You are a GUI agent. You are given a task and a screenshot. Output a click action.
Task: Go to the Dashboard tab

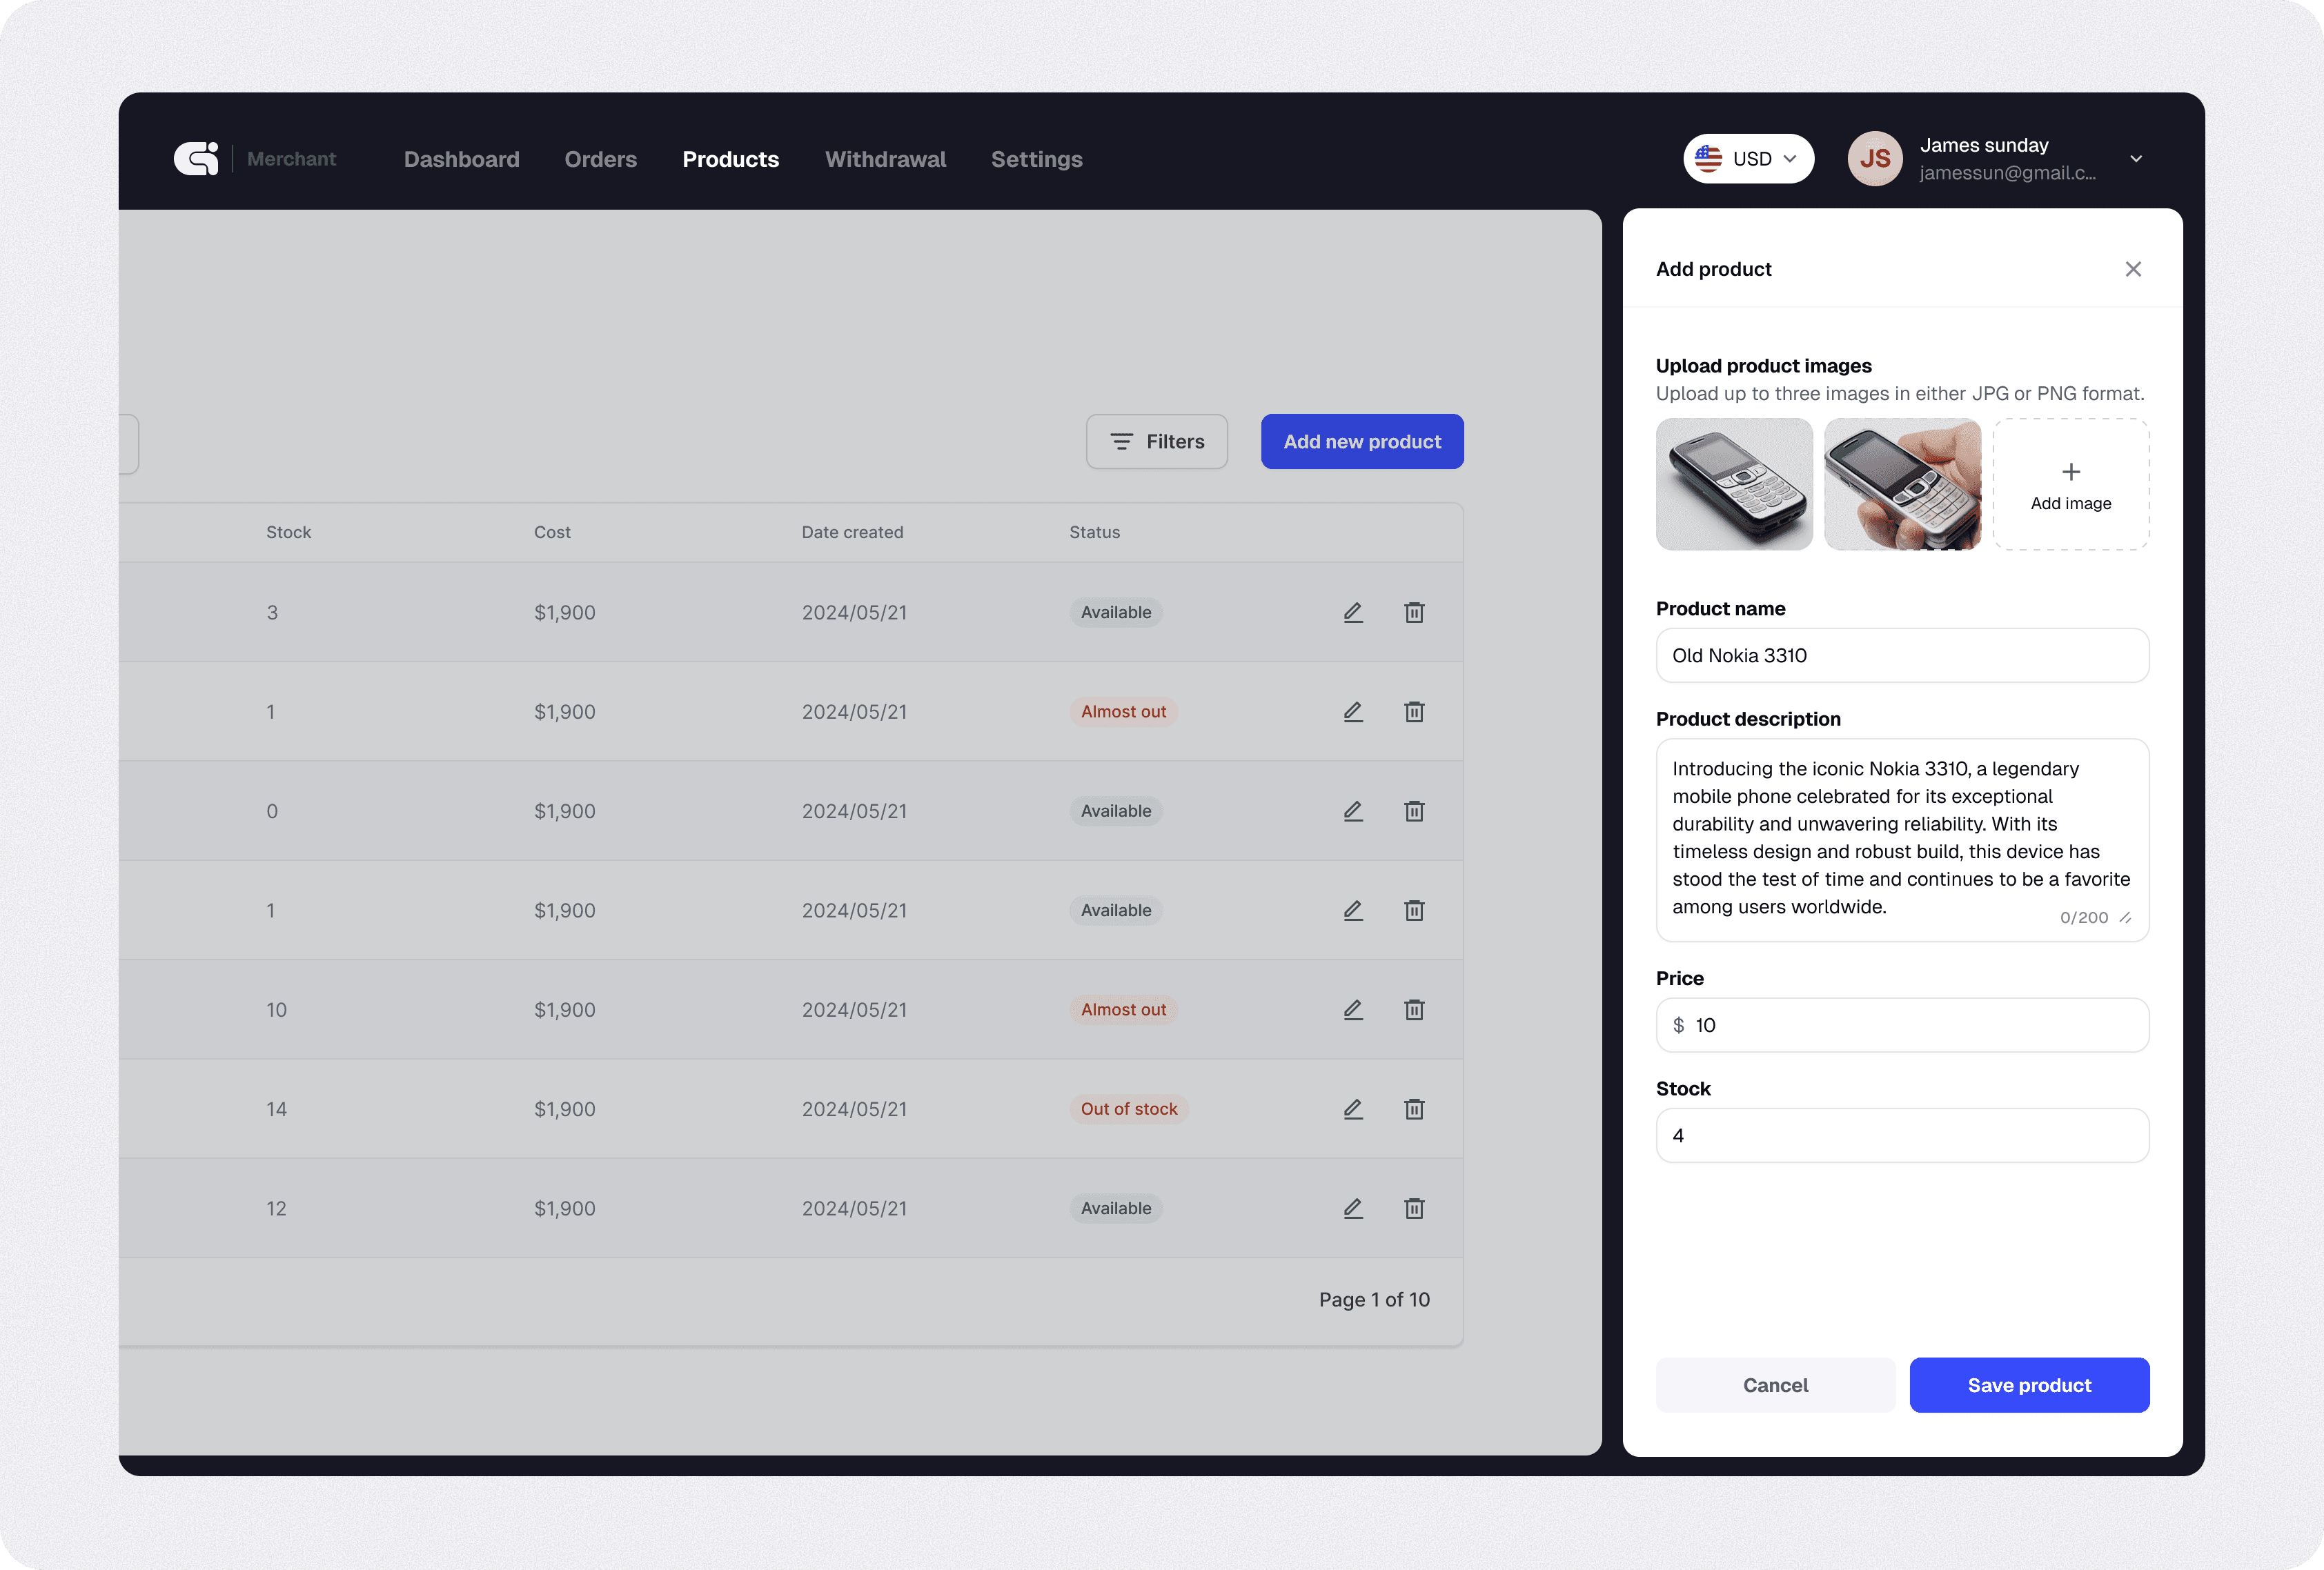(461, 159)
